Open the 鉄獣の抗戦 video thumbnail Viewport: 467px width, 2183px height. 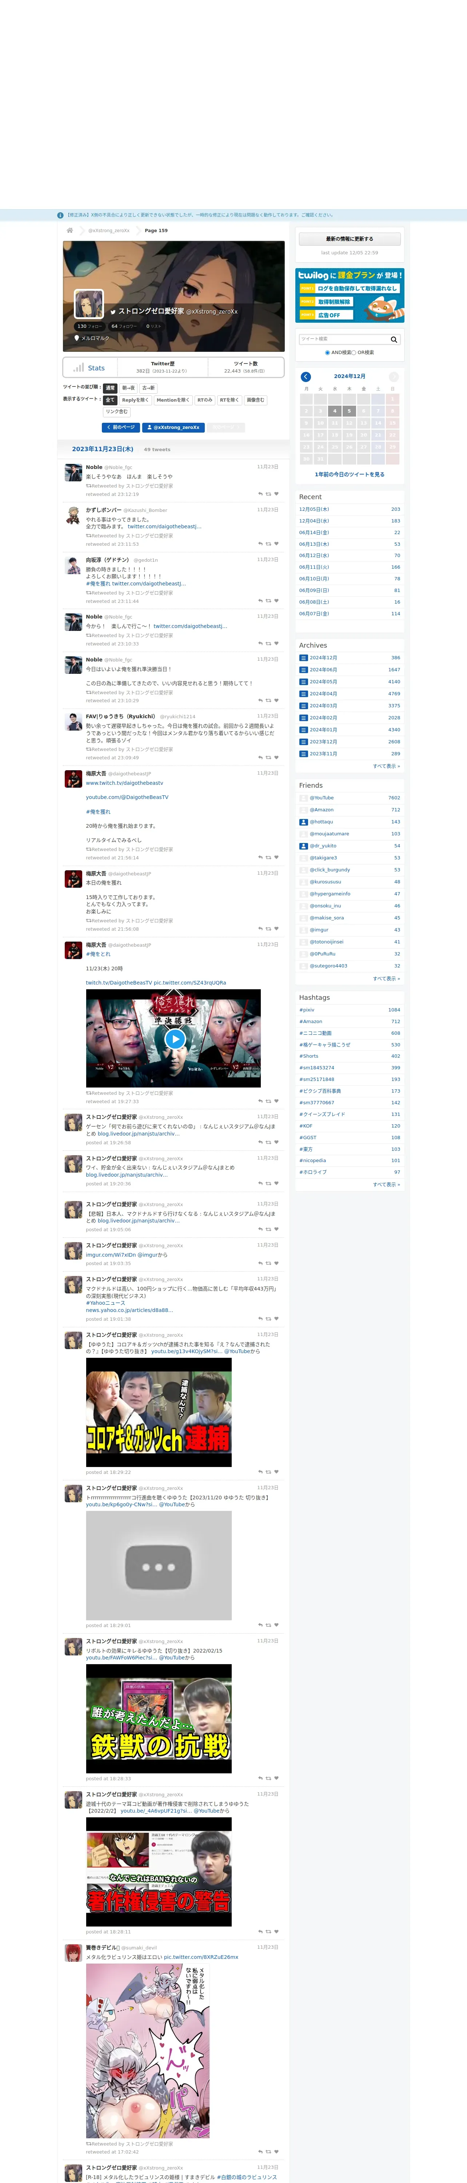pos(159,1719)
